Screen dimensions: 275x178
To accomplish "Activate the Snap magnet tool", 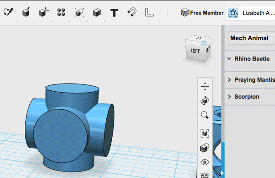I will click(132, 12).
